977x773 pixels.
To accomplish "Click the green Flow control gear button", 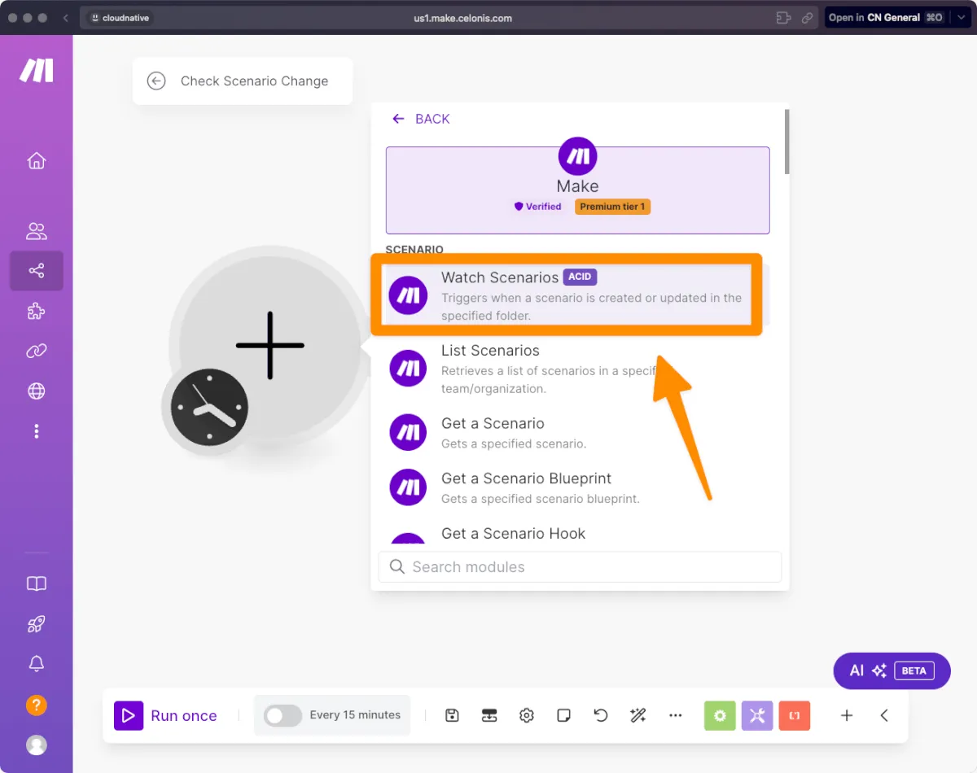I will [720, 715].
